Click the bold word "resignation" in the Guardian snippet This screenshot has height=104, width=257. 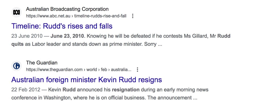pyautogui.click(x=125, y=89)
